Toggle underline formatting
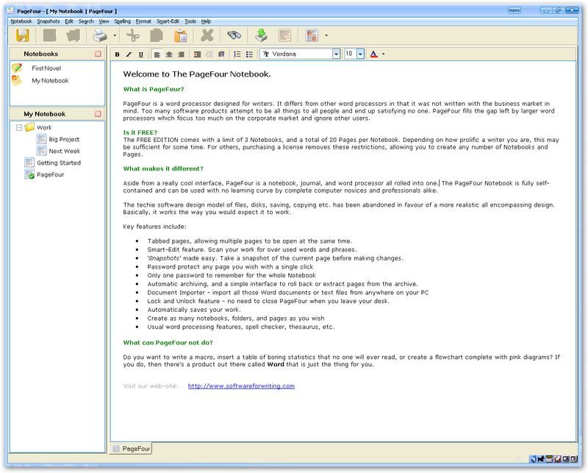588x473 pixels. [141, 54]
